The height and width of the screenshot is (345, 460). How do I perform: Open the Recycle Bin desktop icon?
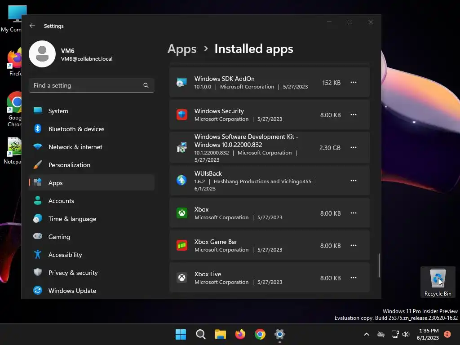pyautogui.click(x=438, y=282)
